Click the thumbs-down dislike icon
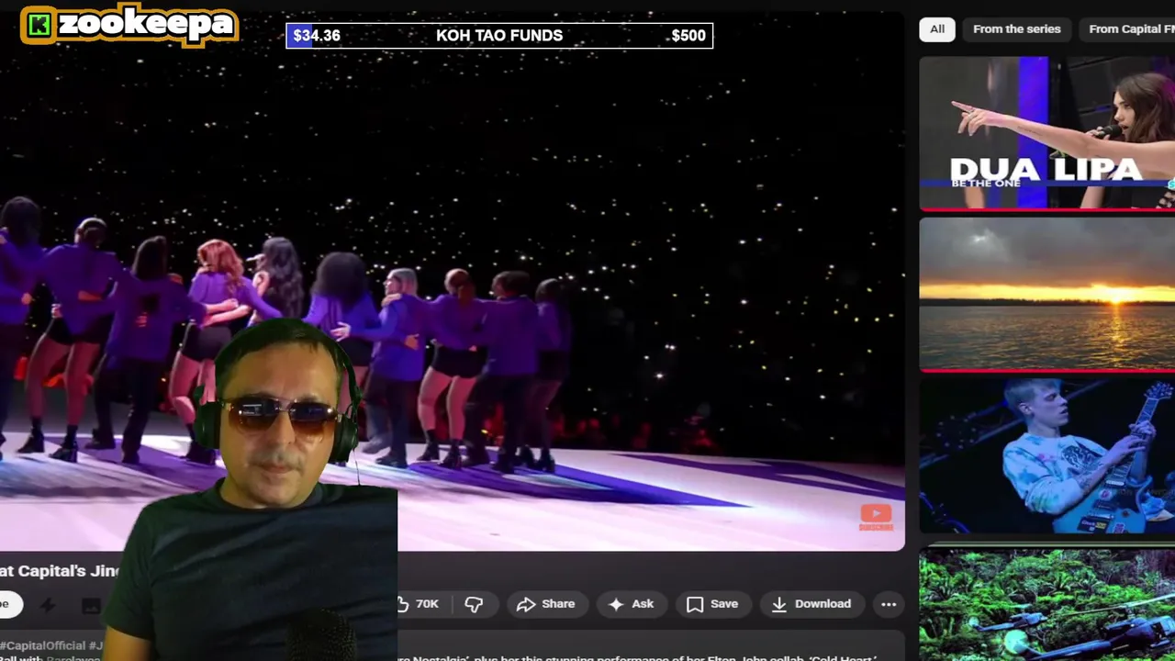 (474, 604)
